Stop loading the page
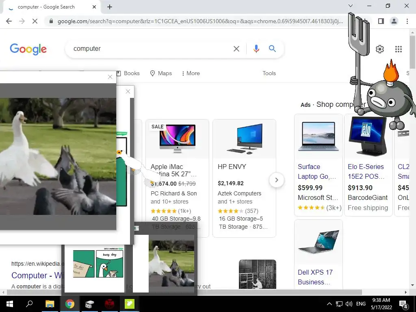This screenshot has height=312, width=416. coord(35,21)
